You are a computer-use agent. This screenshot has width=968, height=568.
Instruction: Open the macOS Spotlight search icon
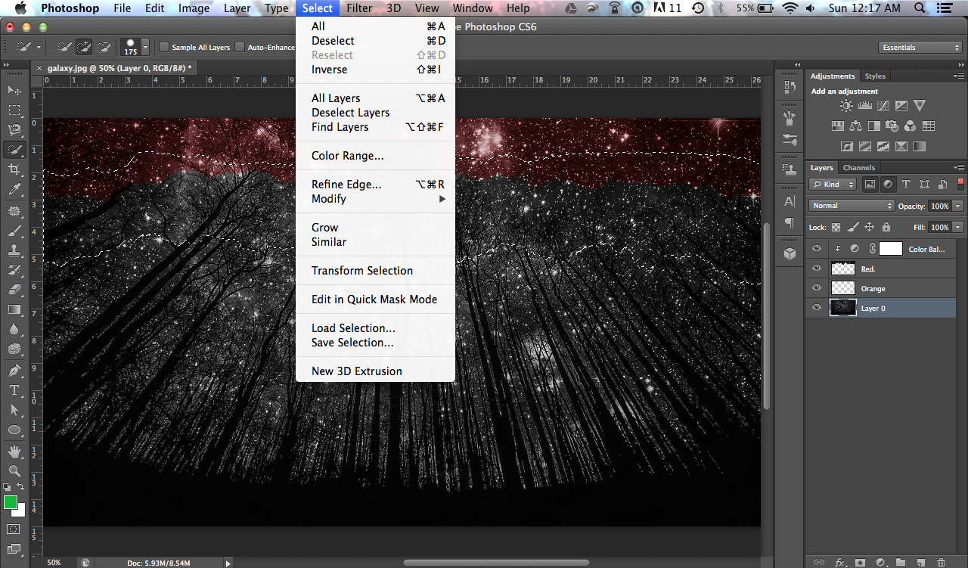[x=920, y=8]
